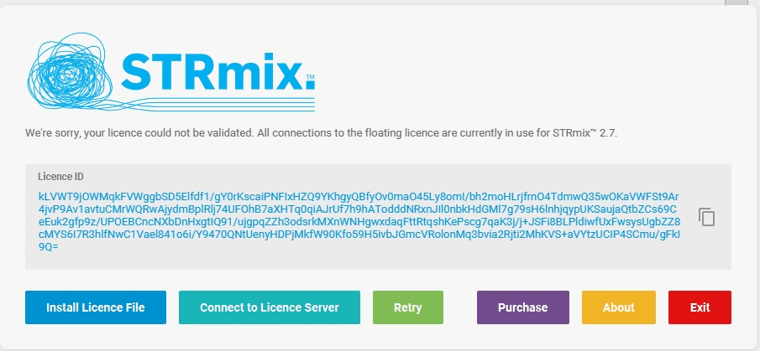
Task: Retry licence validation
Action: click(x=407, y=307)
